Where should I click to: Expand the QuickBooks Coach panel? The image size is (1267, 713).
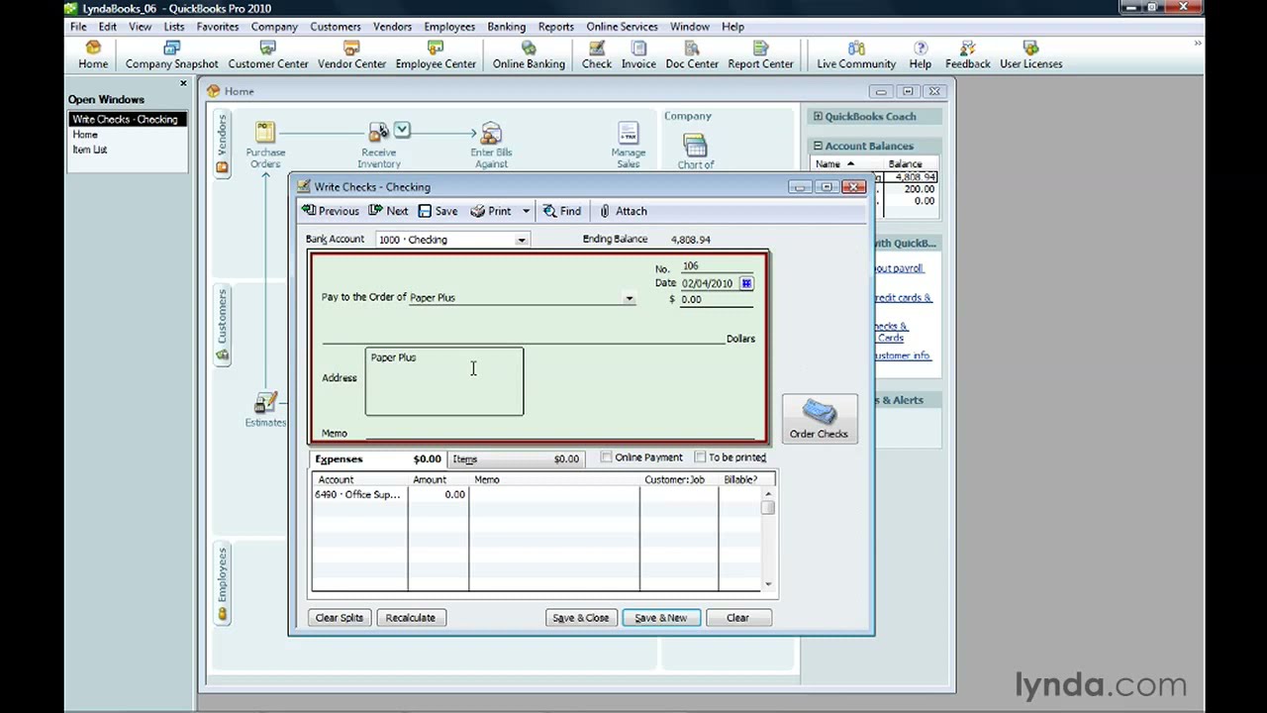click(x=818, y=117)
